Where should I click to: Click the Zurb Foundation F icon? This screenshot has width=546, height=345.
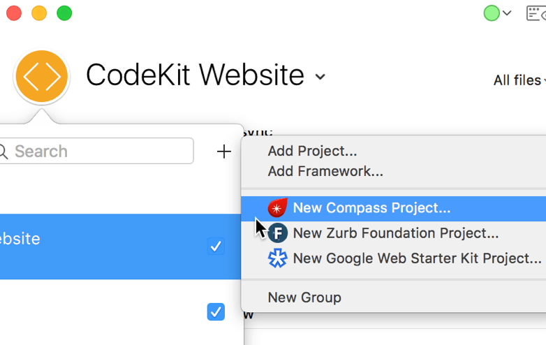click(x=277, y=233)
